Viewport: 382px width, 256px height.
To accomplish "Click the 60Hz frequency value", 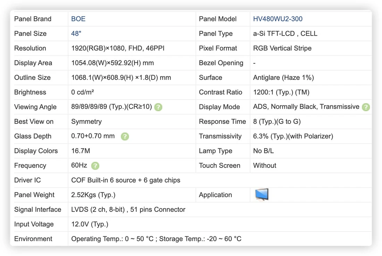I will click(79, 165).
